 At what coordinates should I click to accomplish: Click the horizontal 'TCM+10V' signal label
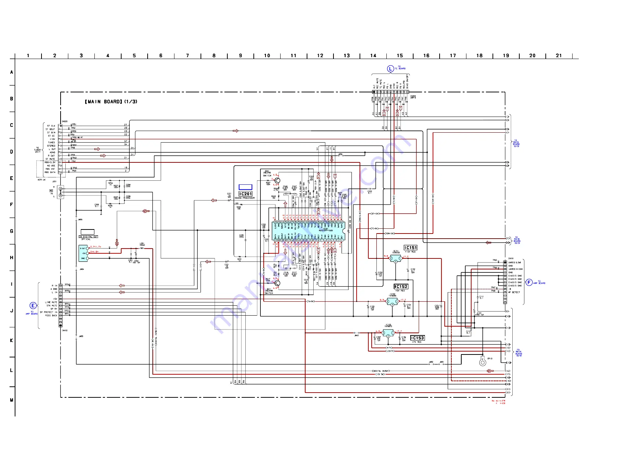(x=389, y=234)
